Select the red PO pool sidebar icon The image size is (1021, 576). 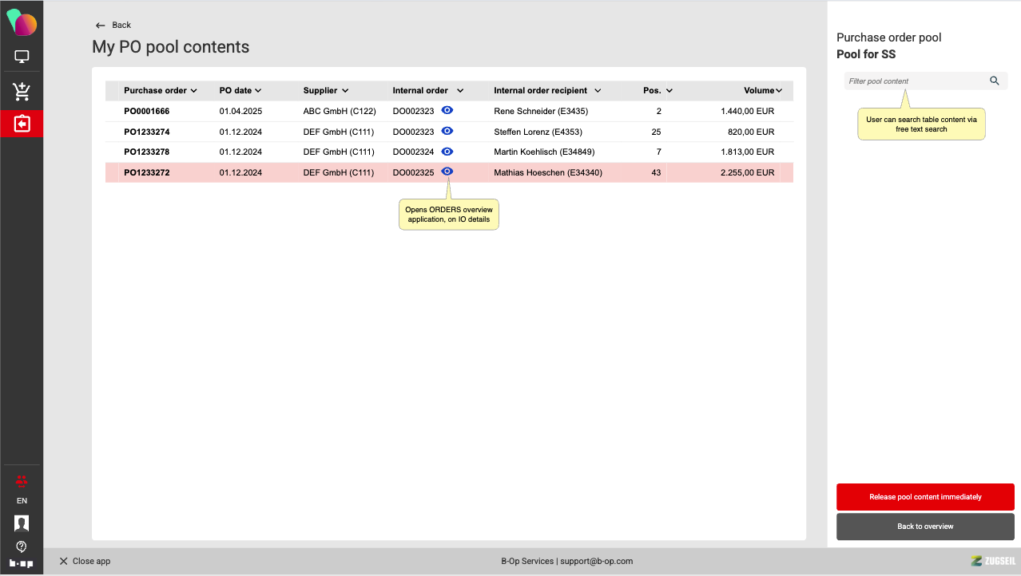tap(22, 124)
